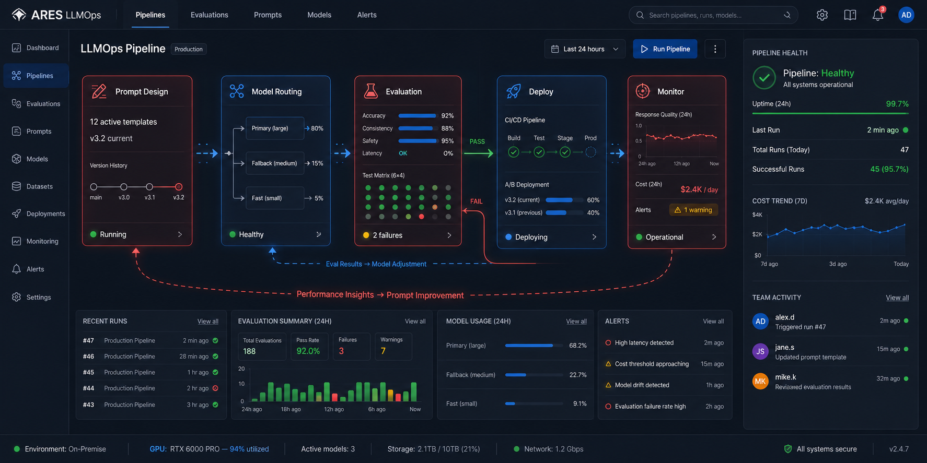Click the Accuracy 92% progress bar
Viewport: 927px width, 463px height.
pos(418,116)
